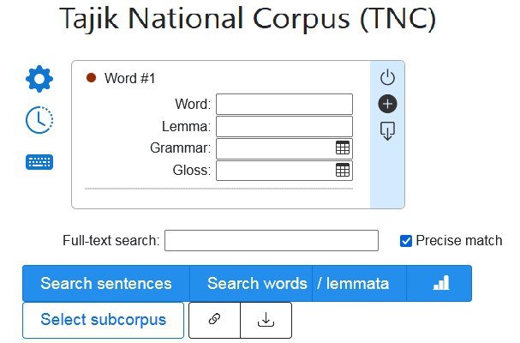Open statistics bar chart button
The height and width of the screenshot is (343, 520).
click(439, 283)
